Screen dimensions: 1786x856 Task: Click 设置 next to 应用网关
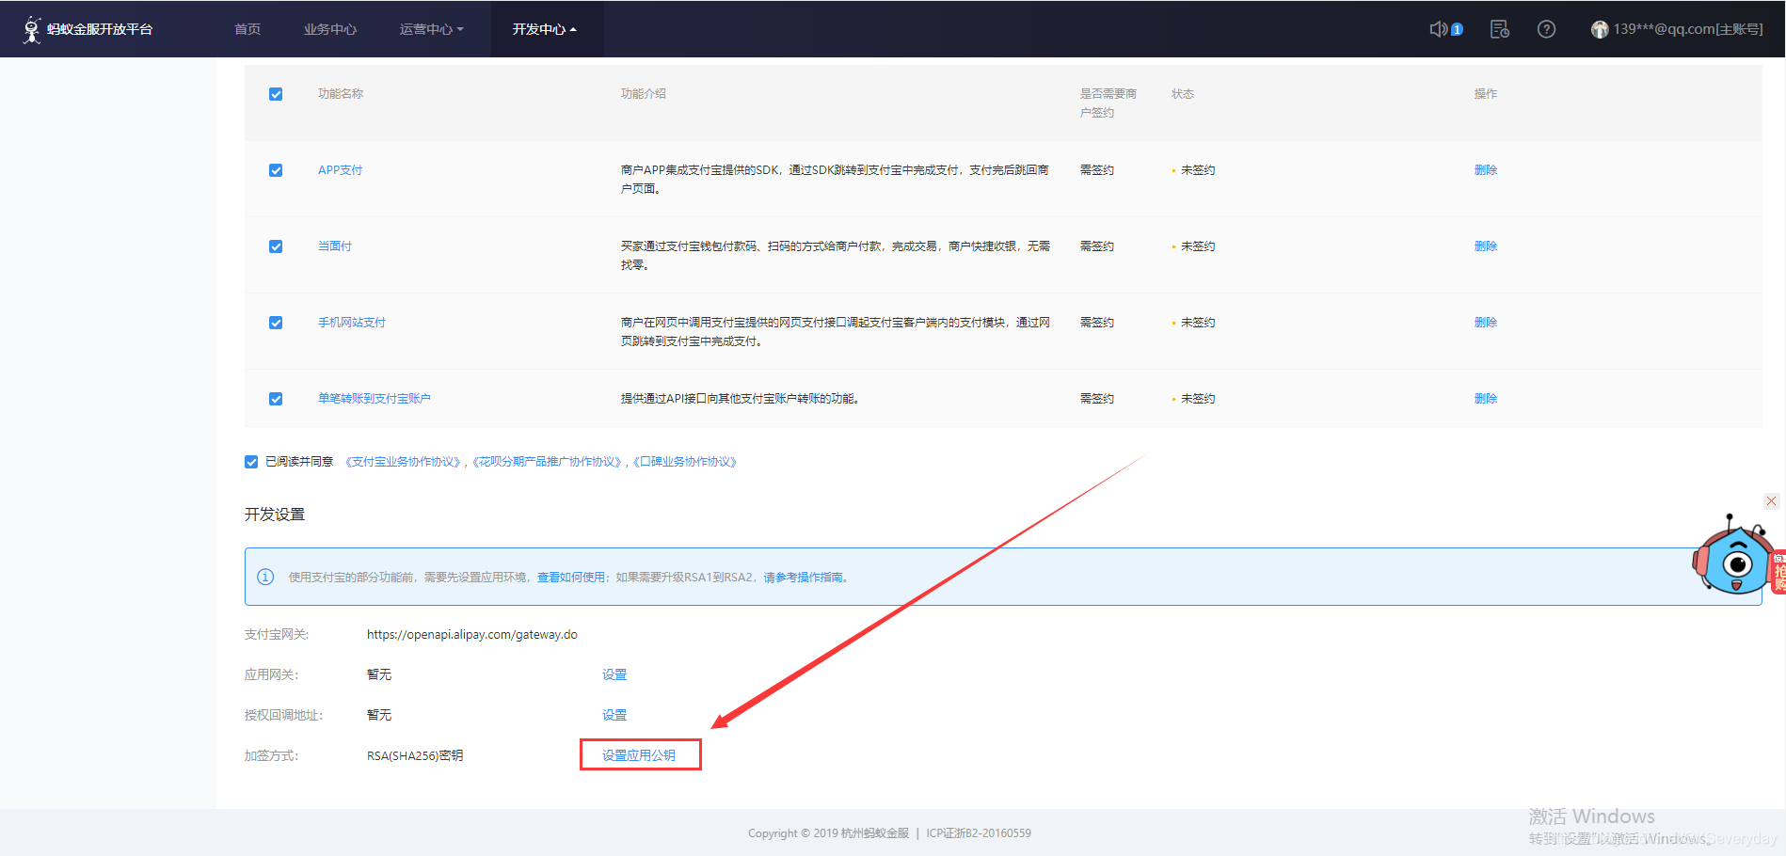(614, 674)
